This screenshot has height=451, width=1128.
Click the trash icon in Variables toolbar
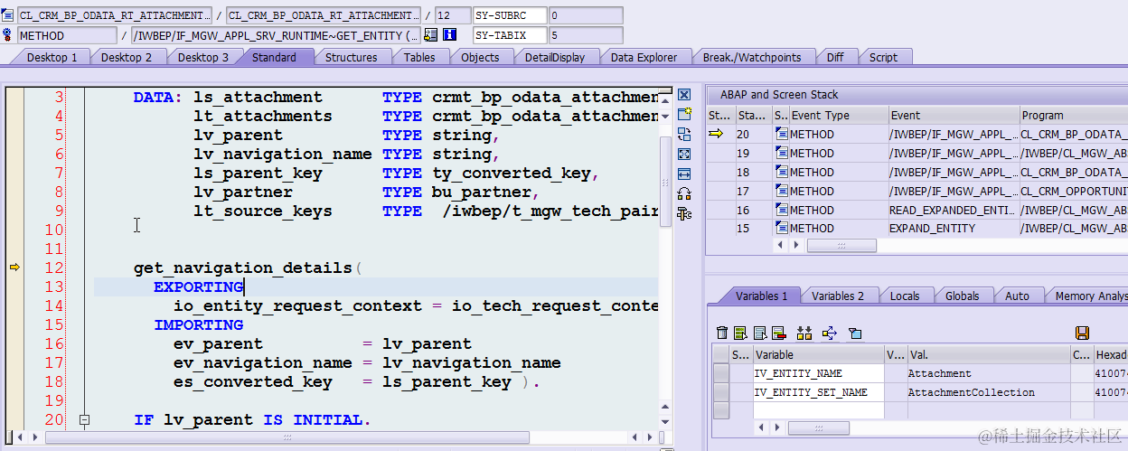(x=721, y=333)
